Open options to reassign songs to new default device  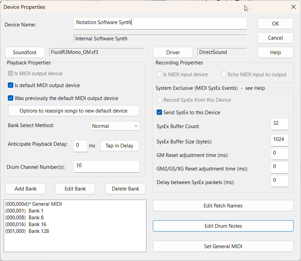point(73,111)
